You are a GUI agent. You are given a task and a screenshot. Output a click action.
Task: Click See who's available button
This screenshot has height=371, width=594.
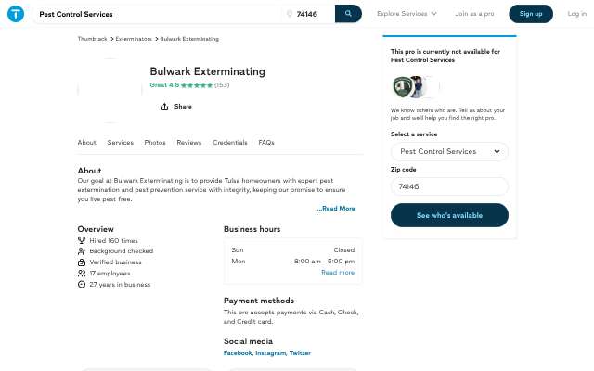click(449, 215)
